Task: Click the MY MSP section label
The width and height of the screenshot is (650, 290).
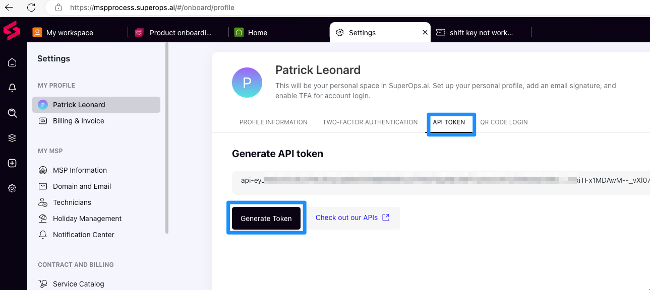Action: 50,151
